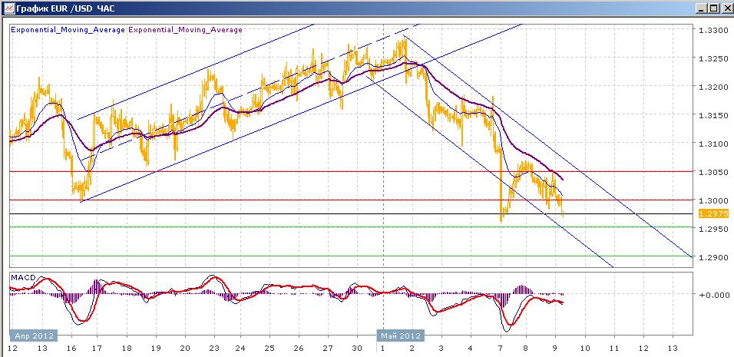Viewport: 734px width, 357px height.
Task: Click date label 30 on time axis
Action: (357, 349)
